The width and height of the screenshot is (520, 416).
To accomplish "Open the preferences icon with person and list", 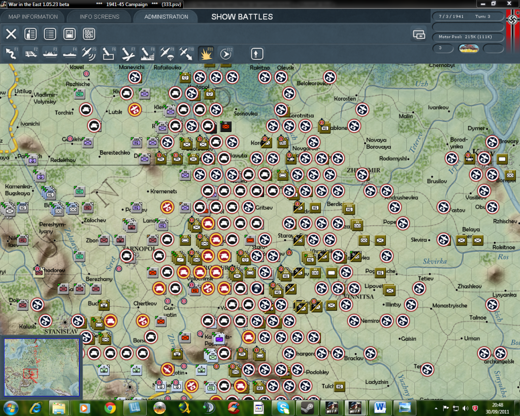I will [x=30, y=34].
